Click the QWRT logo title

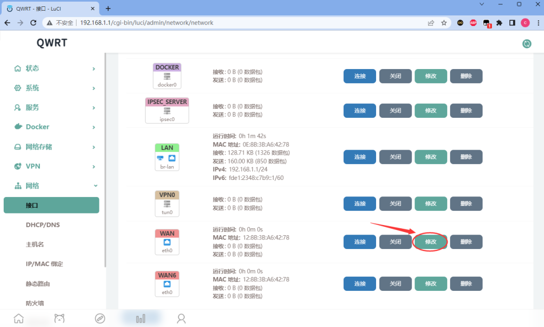coord(52,42)
